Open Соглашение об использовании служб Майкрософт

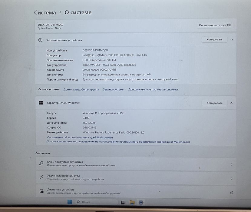click(x=80, y=137)
